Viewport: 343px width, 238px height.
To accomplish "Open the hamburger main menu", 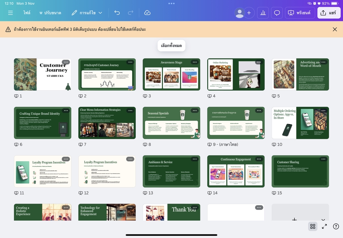I will point(10,13).
